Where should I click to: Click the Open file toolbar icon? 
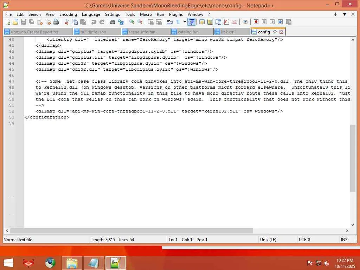[15, 22]
